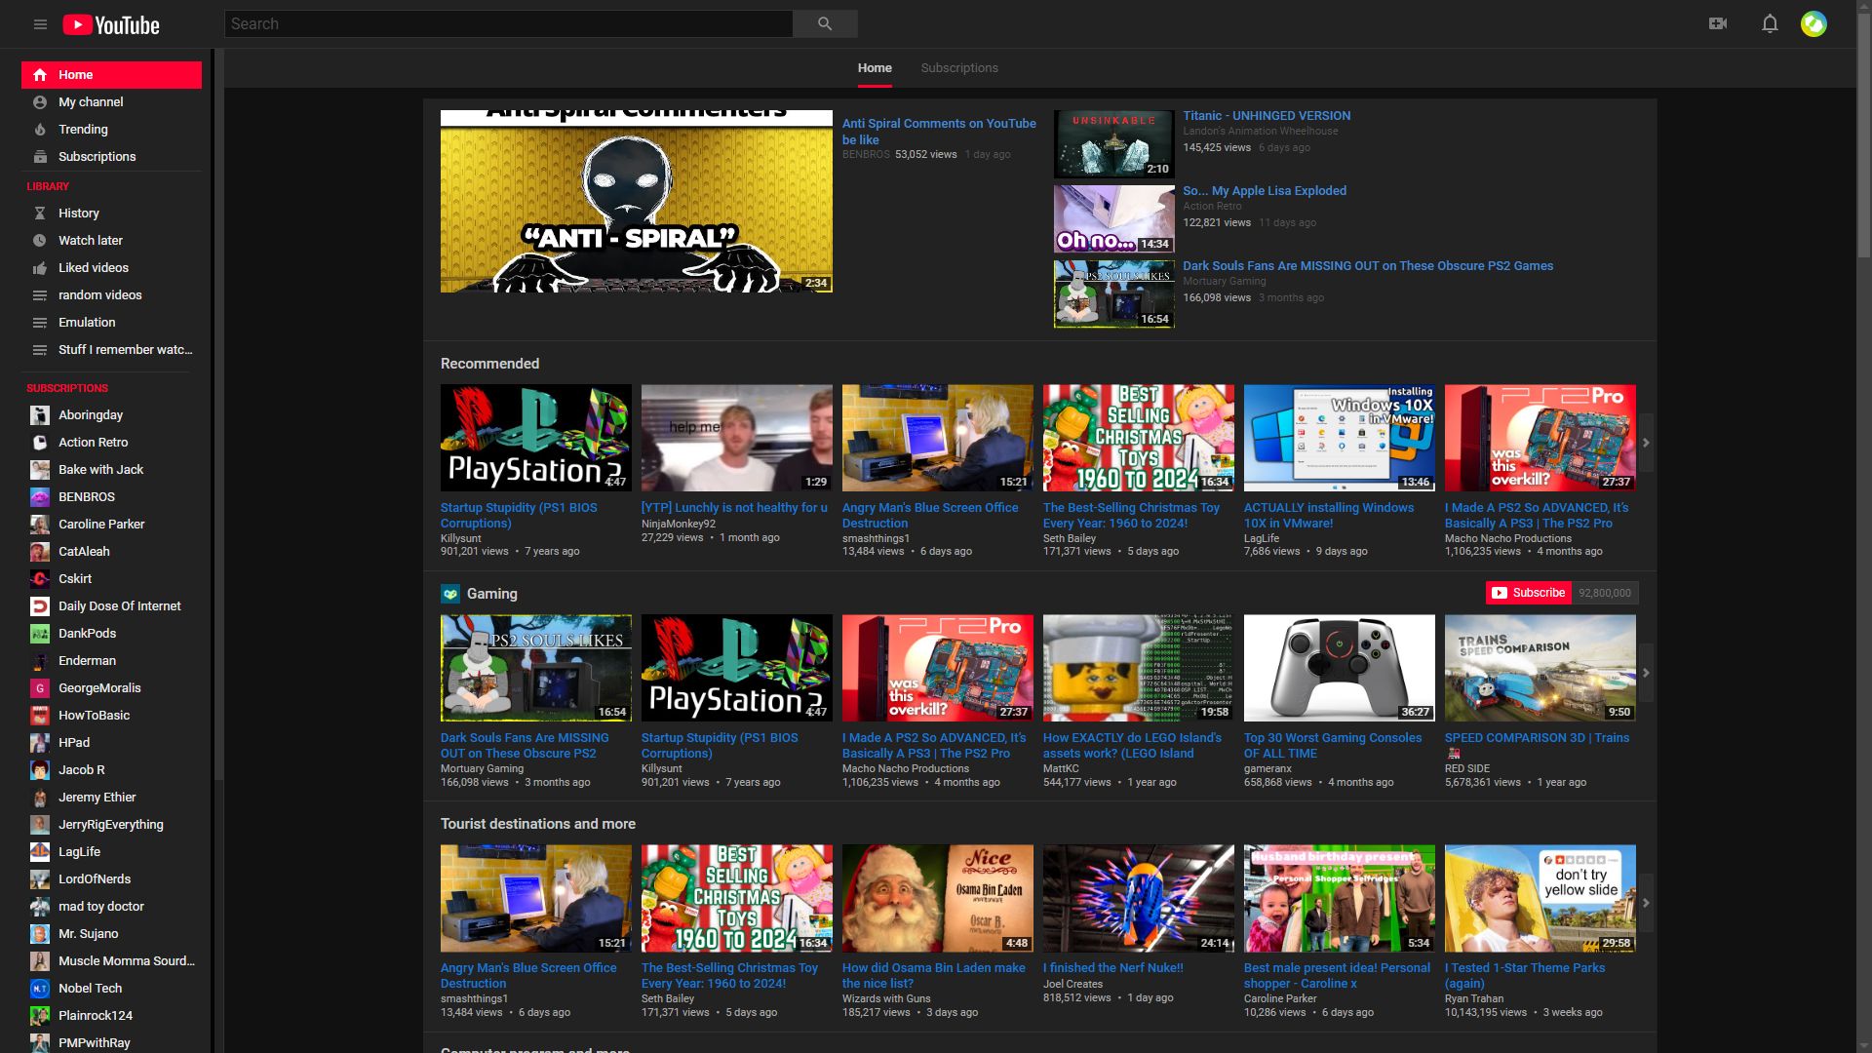Subscribe to the Gaming channel
The image size is (1872, 1053).
[1528, 593]
